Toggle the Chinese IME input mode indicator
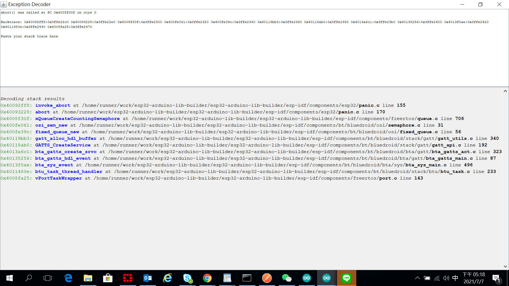This screenshot has height=286, width=509. (x=455, y=278)
